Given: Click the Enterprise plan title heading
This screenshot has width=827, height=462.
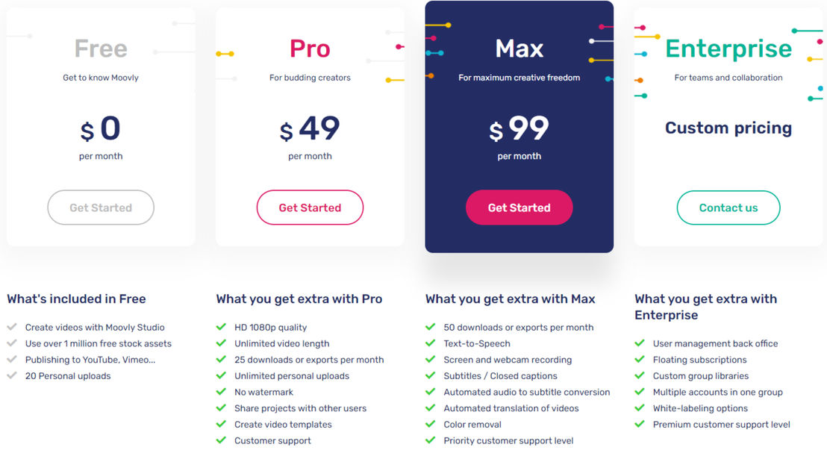Looking at the screenshot, I should (728, 49).
